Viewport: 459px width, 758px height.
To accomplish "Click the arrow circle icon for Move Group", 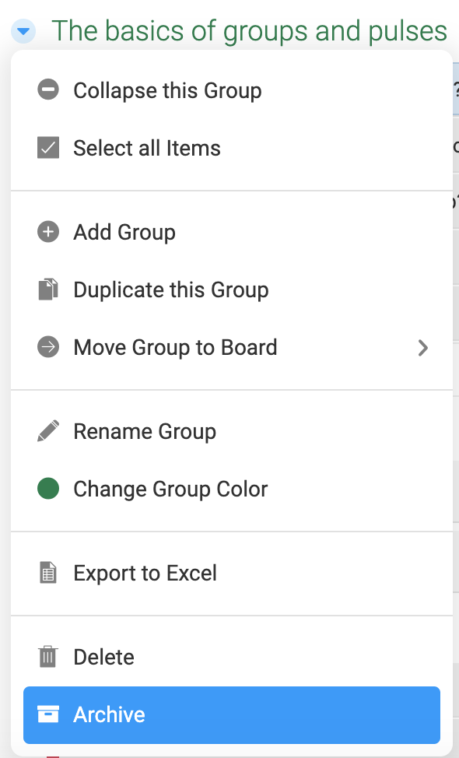I will [x=47, y=346].
